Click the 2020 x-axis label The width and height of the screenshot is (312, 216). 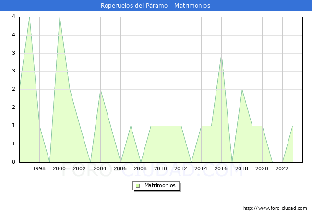click(262, 168)
